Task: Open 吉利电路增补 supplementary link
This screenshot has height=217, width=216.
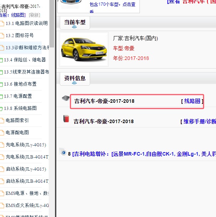Action: click(x=144, y=154)
